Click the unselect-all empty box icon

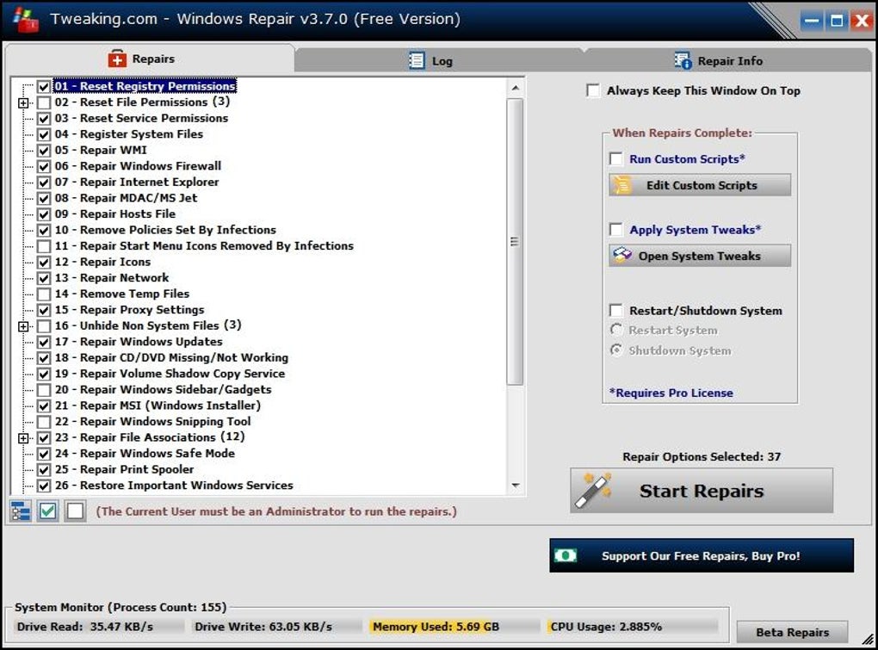point(76,511)
